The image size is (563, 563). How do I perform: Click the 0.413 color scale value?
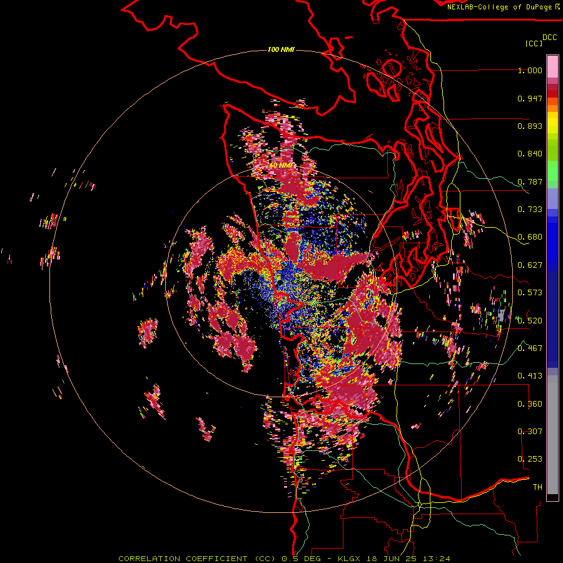tap(530, 376)
